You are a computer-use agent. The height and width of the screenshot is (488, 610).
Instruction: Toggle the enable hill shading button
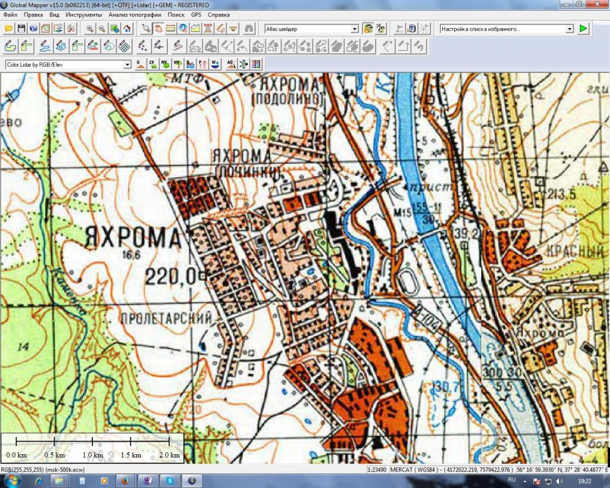click(x=369, y=29)
